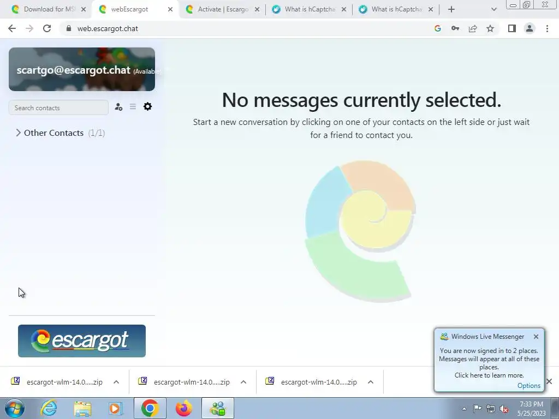Open Windows Media Player from taskbar

[116, 408]
